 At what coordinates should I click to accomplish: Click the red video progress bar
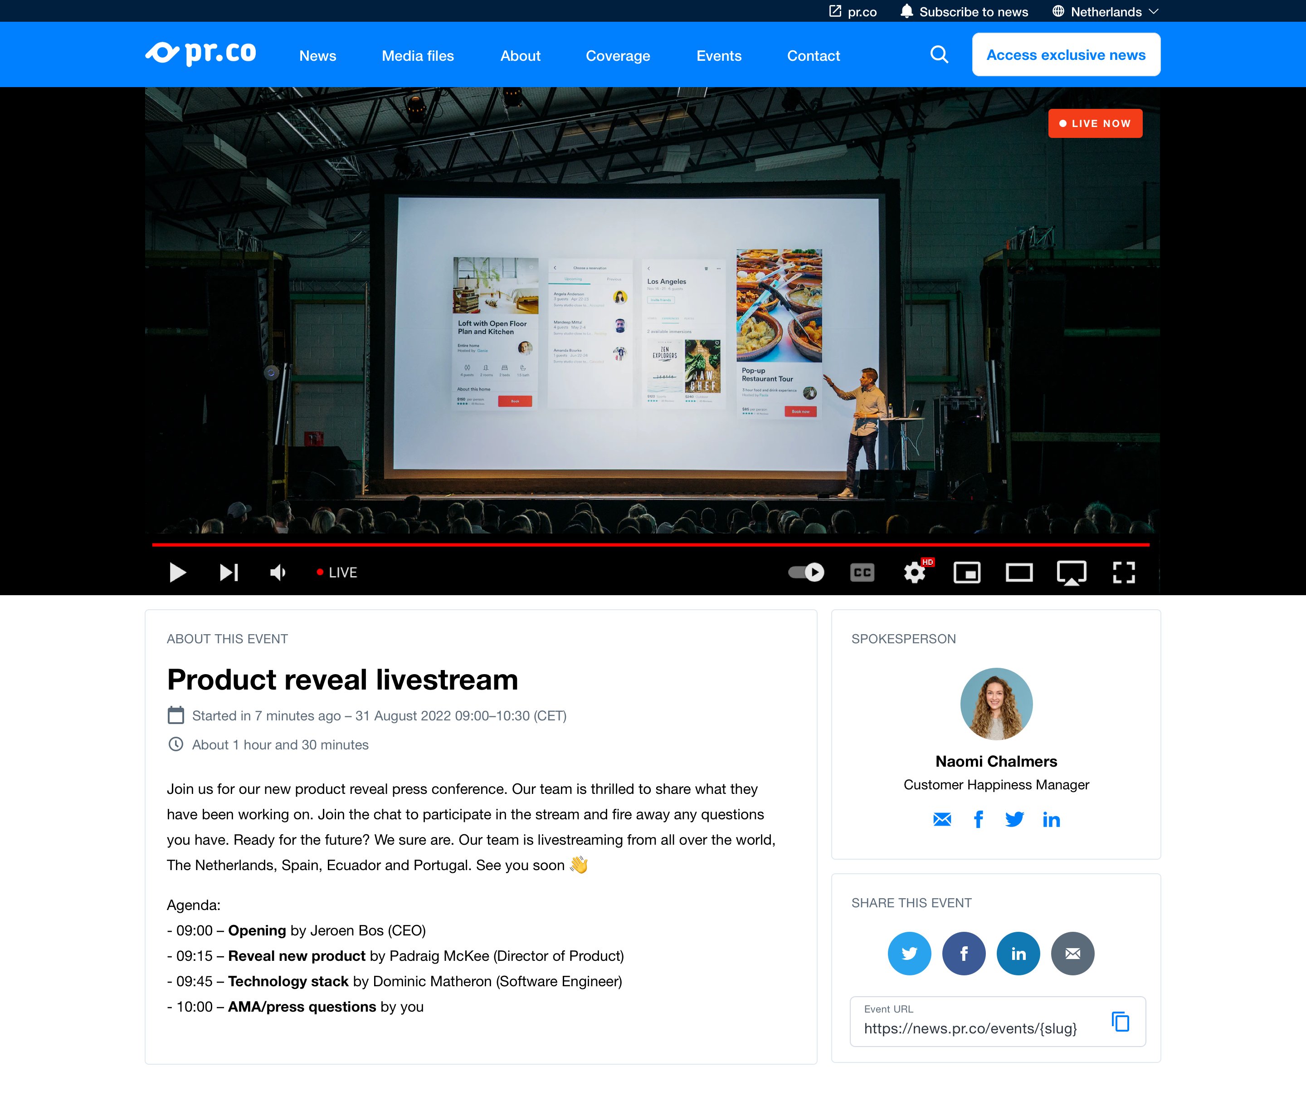(x=650, y=545)
